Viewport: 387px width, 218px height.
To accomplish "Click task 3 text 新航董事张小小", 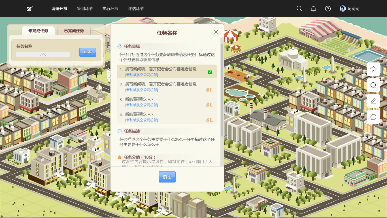I will pos(139,99).
